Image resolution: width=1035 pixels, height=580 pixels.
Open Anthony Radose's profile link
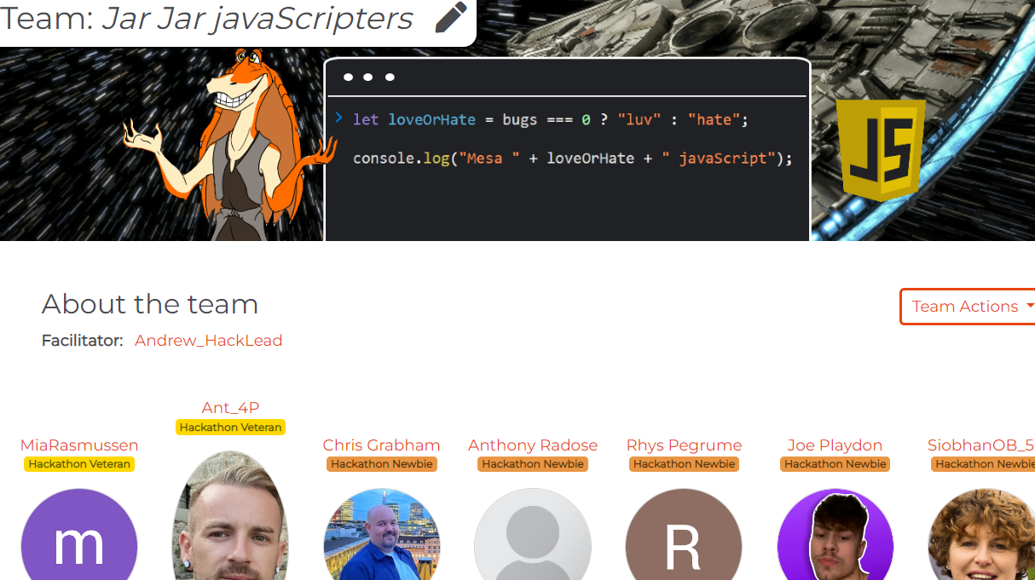tap(533, 445)
